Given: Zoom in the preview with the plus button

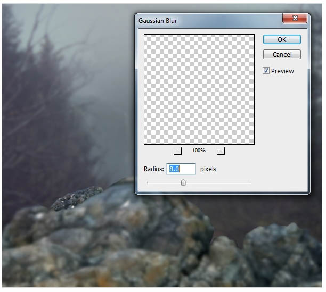Looking at the screenshot, I should click(221, 151).
